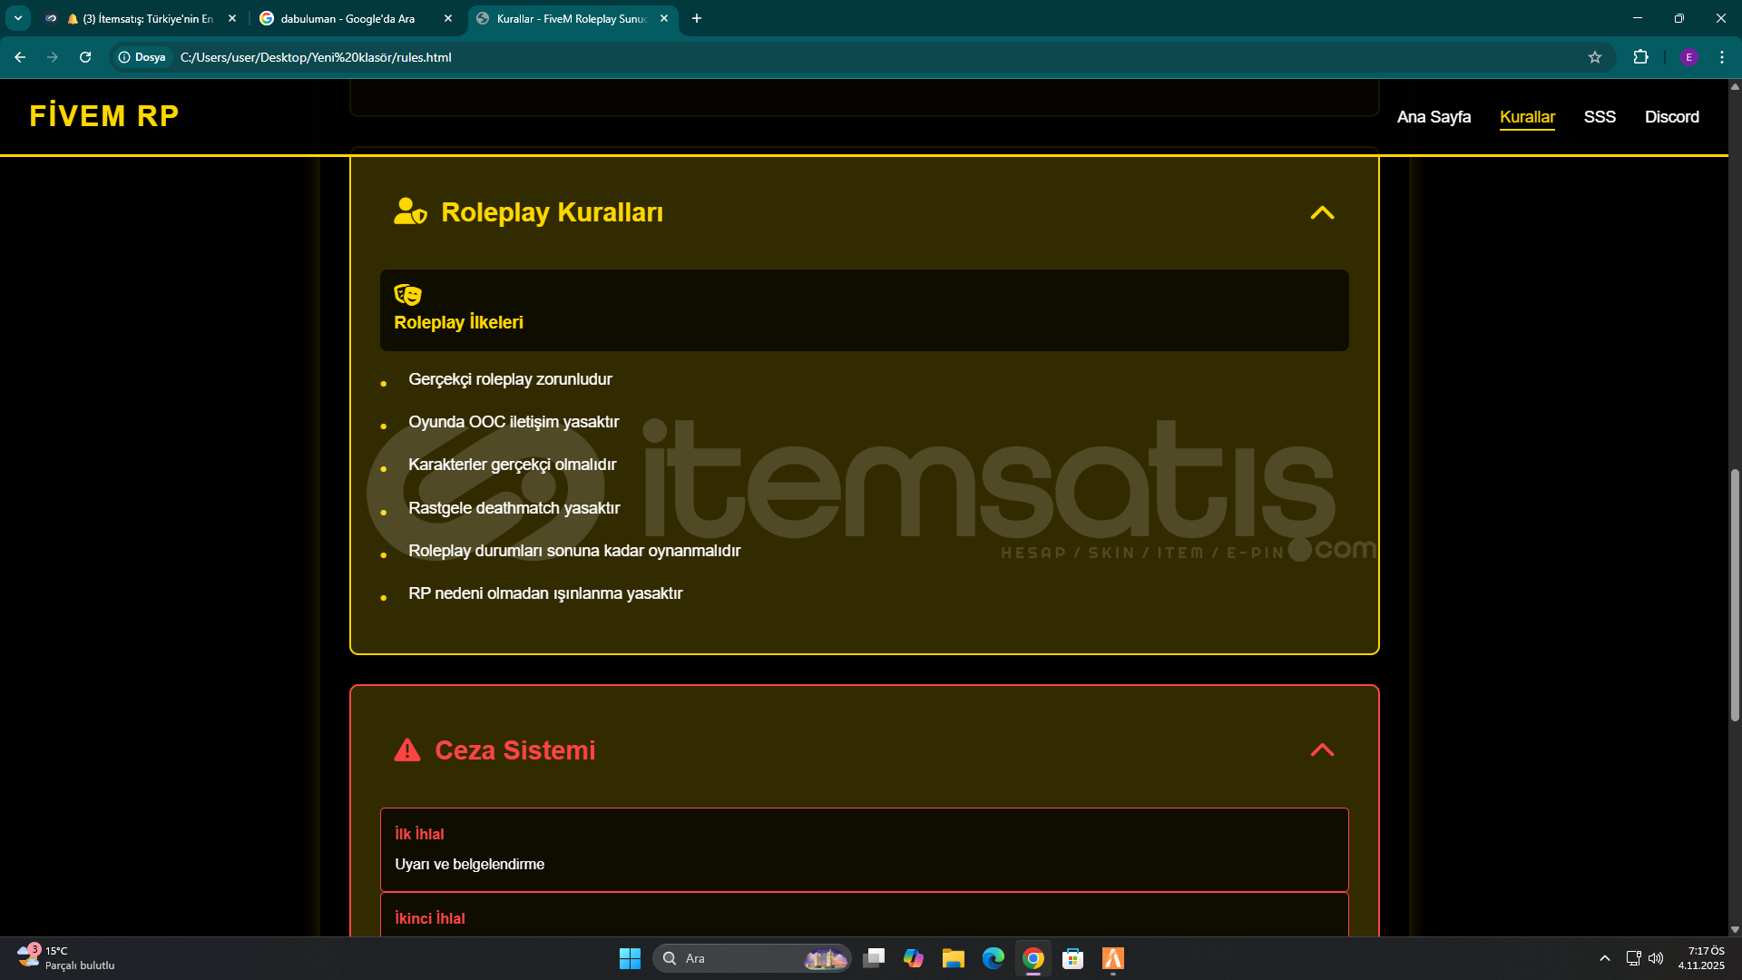Open the tab search dropdown arrow
1742x980 pixels.
coord(18,18)
